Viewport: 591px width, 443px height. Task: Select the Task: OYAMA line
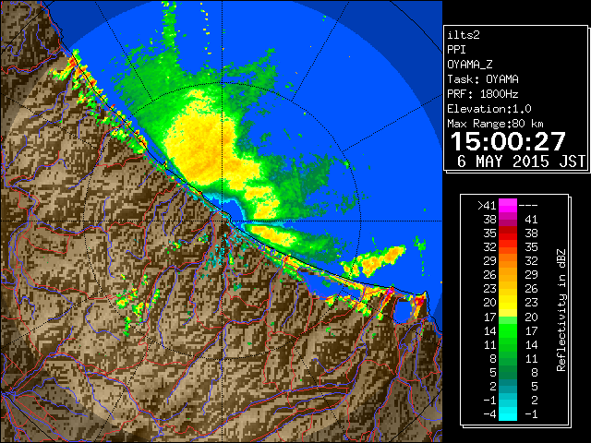[483, 79]
